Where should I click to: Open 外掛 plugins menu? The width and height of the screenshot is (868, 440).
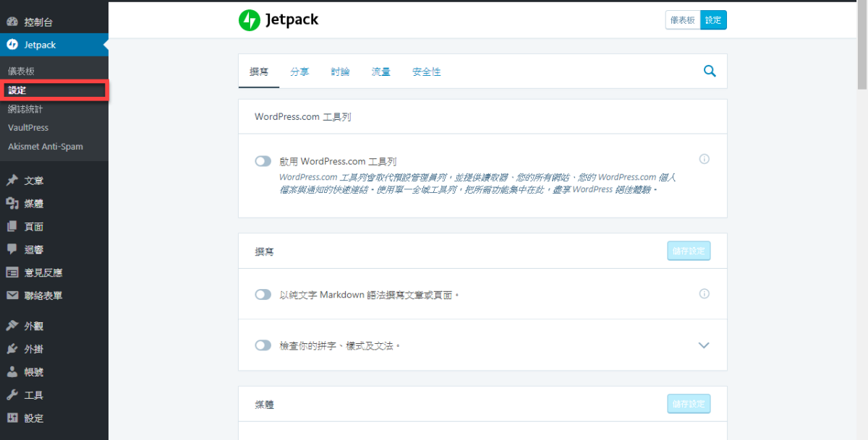click(54, 349)
